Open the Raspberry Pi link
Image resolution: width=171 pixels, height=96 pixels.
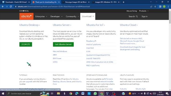click(x=91, y=41)
